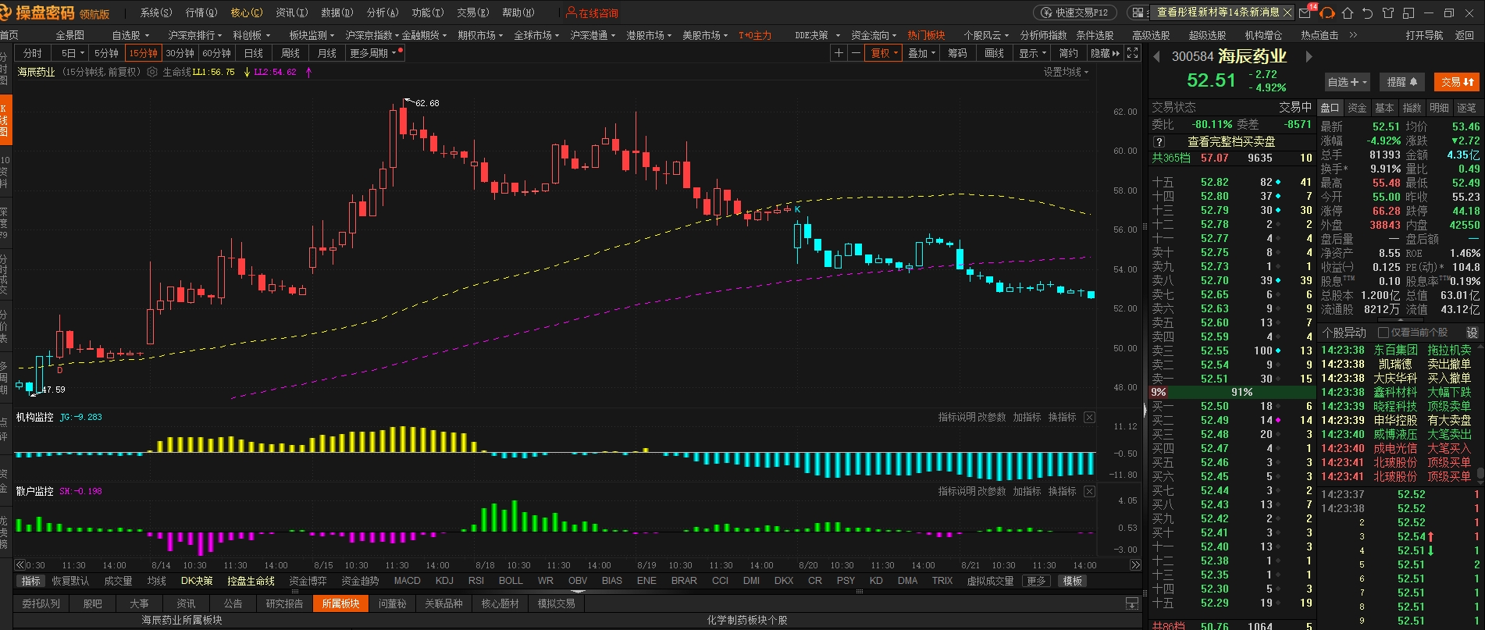The height and width of the screenshot is (630, 1485).
Task: Switch to 周线 weekly period
Action: click(x=290, y=53)
